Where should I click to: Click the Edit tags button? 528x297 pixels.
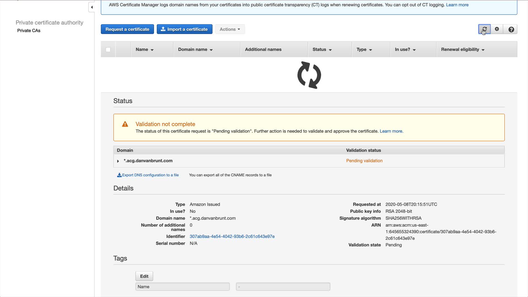point(144,276)
